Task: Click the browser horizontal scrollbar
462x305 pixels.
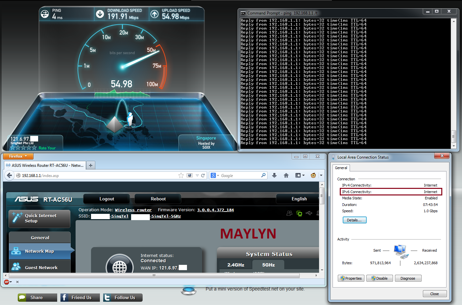Action: (154, 275)
